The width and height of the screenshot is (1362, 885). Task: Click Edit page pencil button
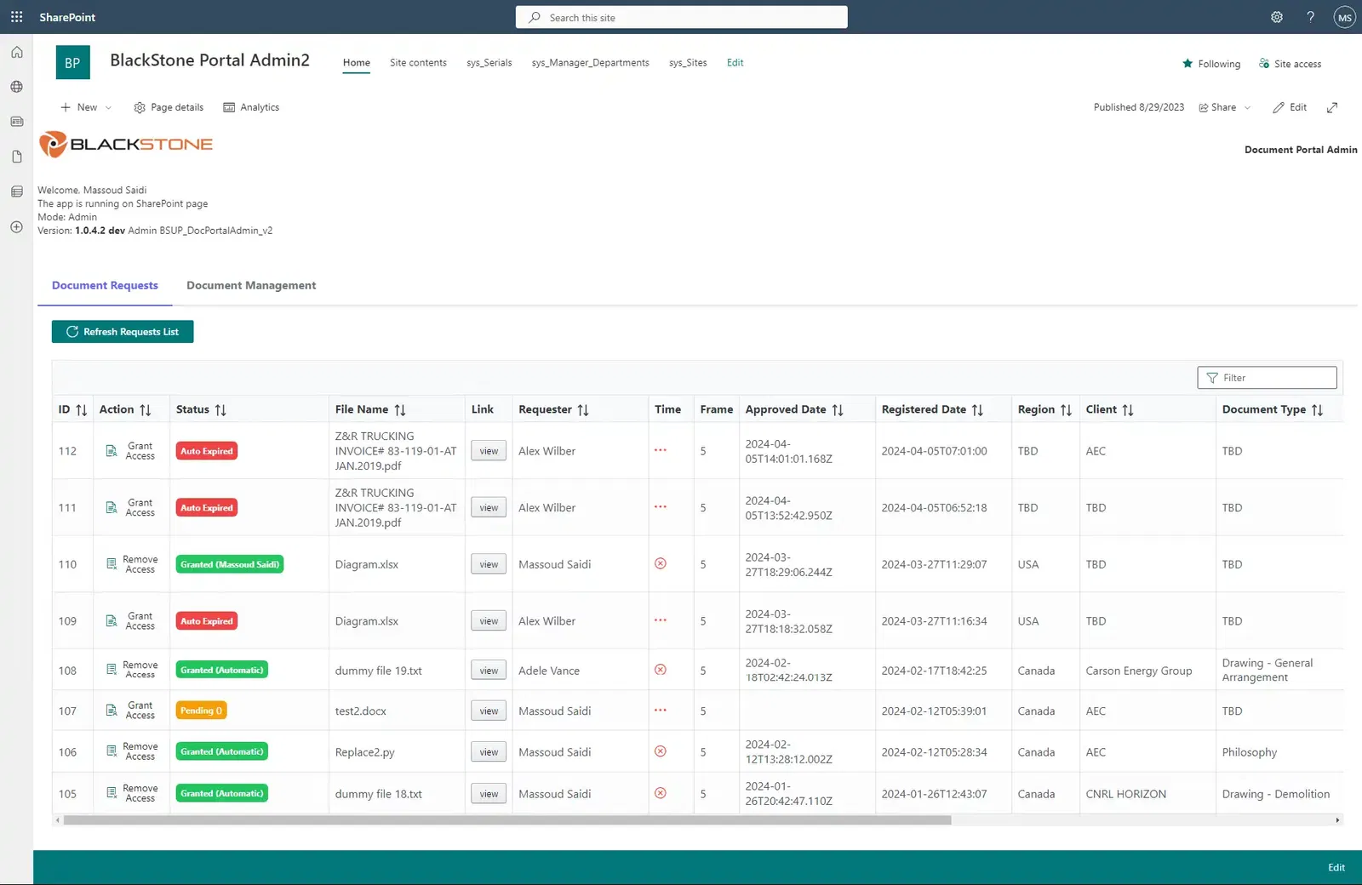click(1290, 107)
